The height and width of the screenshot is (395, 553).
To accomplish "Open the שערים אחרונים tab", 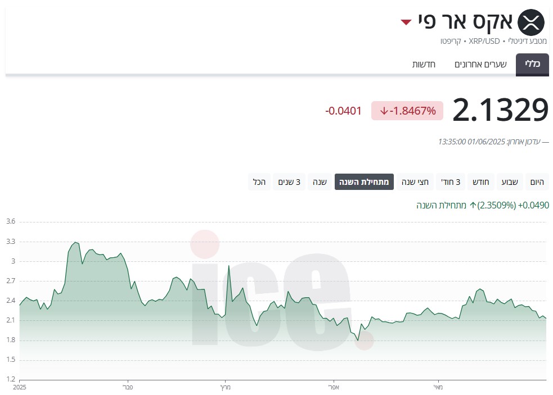I will point(480,64).
